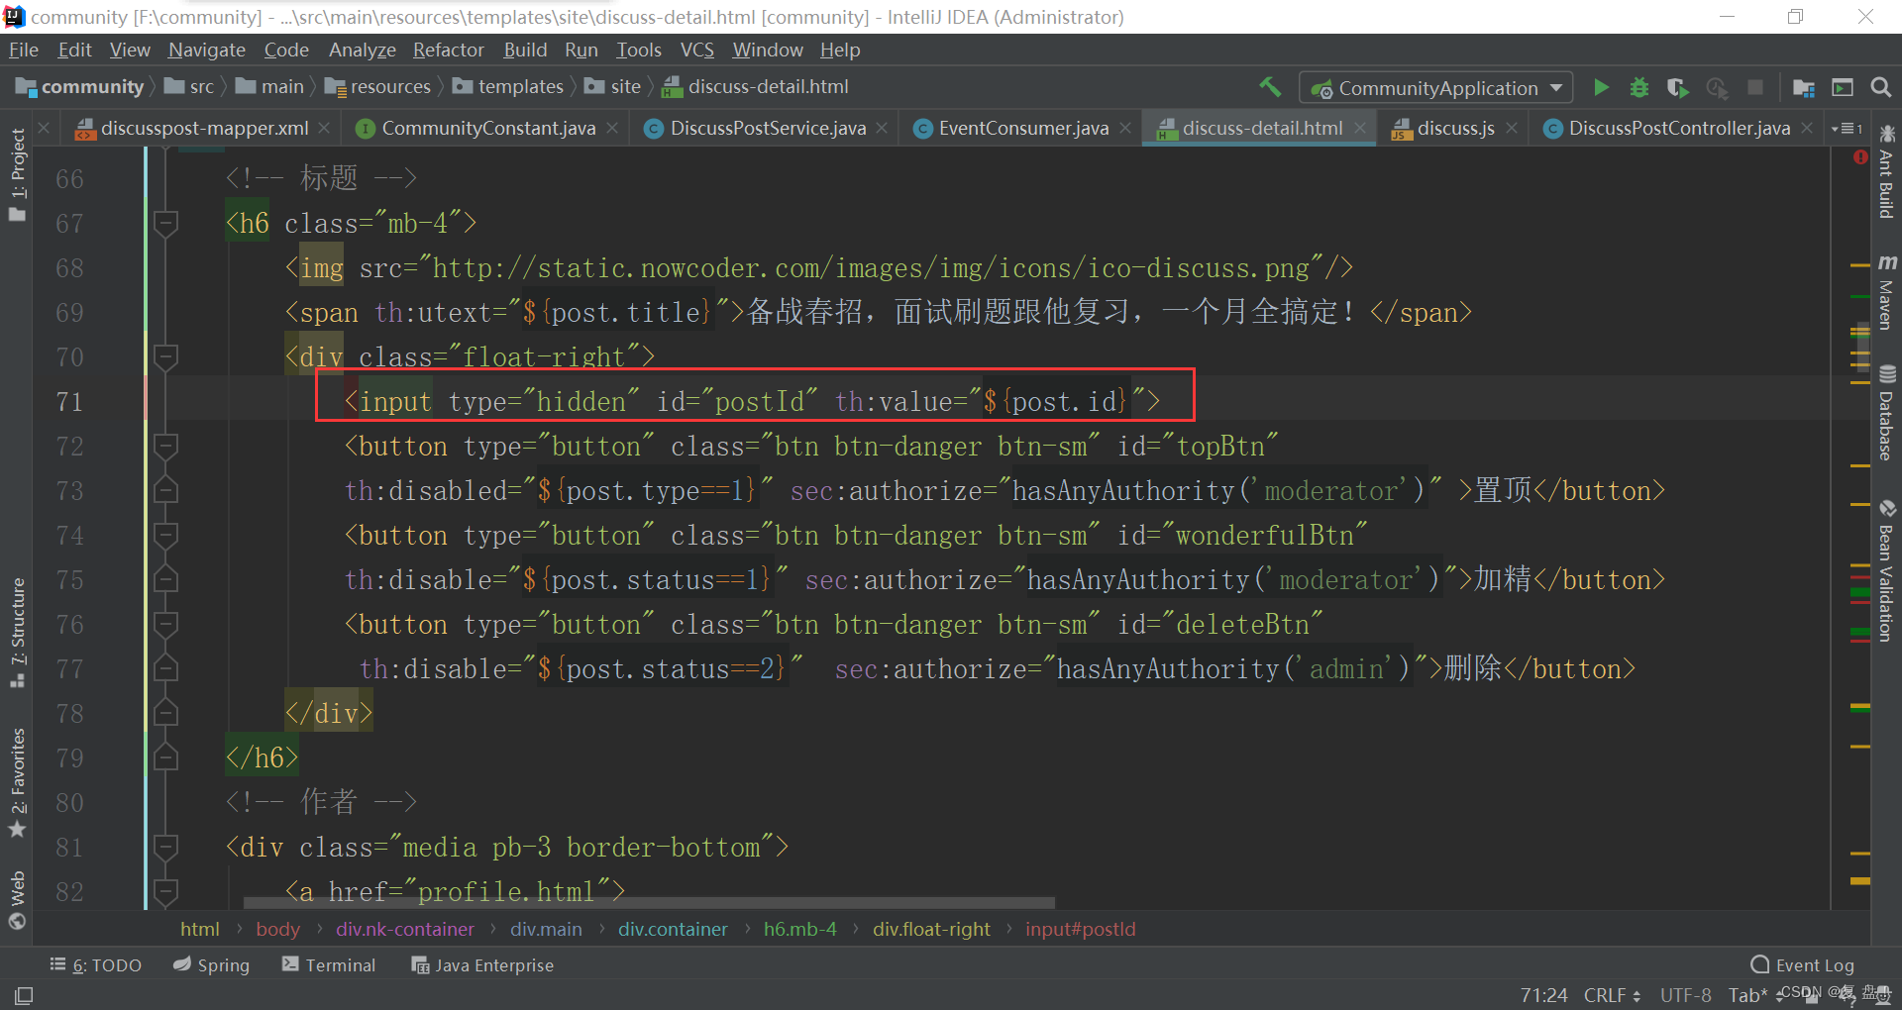Screen dimensions: 1902x1010
Task: Open the Analyze menu
Action: 362,50
